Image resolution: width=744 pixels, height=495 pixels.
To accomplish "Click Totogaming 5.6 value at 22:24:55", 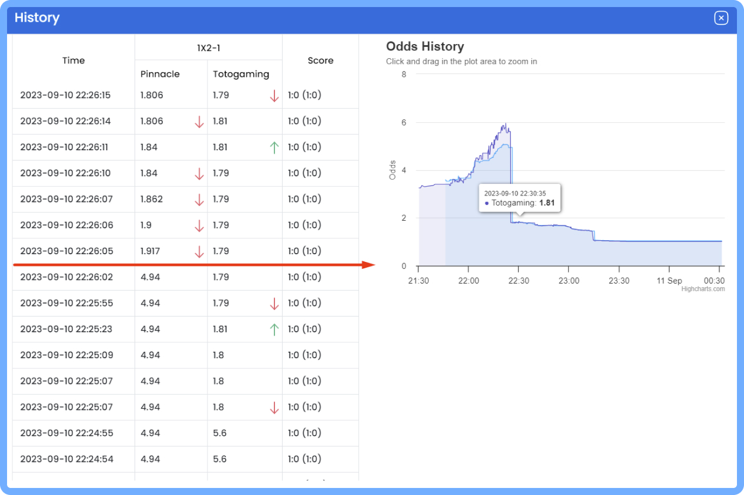I will click(220, 433).
